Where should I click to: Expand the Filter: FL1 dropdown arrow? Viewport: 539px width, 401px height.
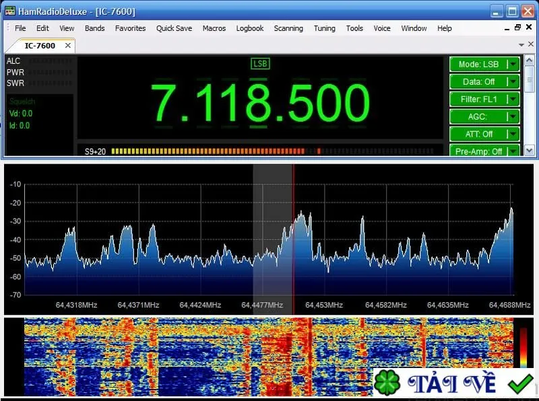click(513, 99)
